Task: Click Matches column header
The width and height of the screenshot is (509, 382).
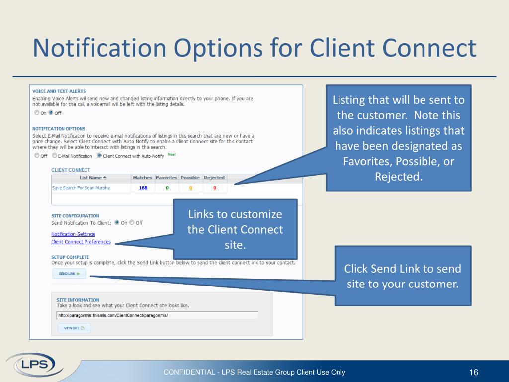Action: click(143, 178)
